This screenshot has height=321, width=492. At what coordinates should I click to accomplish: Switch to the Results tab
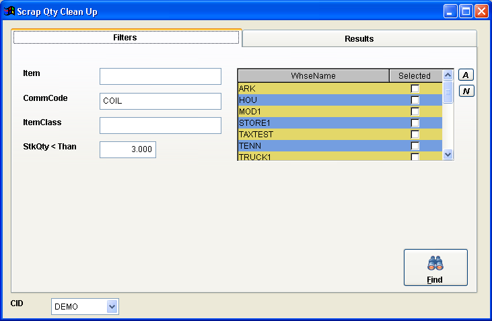[x=359, y=39]
